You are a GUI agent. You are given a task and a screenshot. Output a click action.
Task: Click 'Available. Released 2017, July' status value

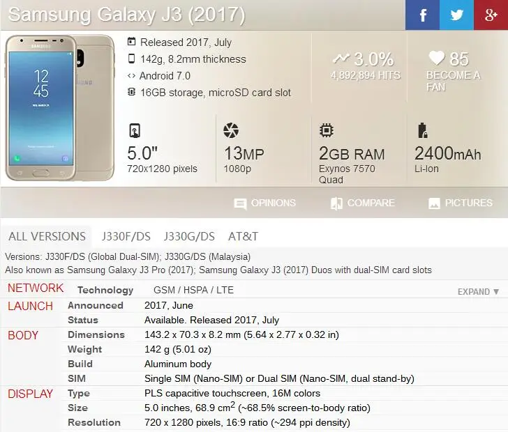(211, 320)
